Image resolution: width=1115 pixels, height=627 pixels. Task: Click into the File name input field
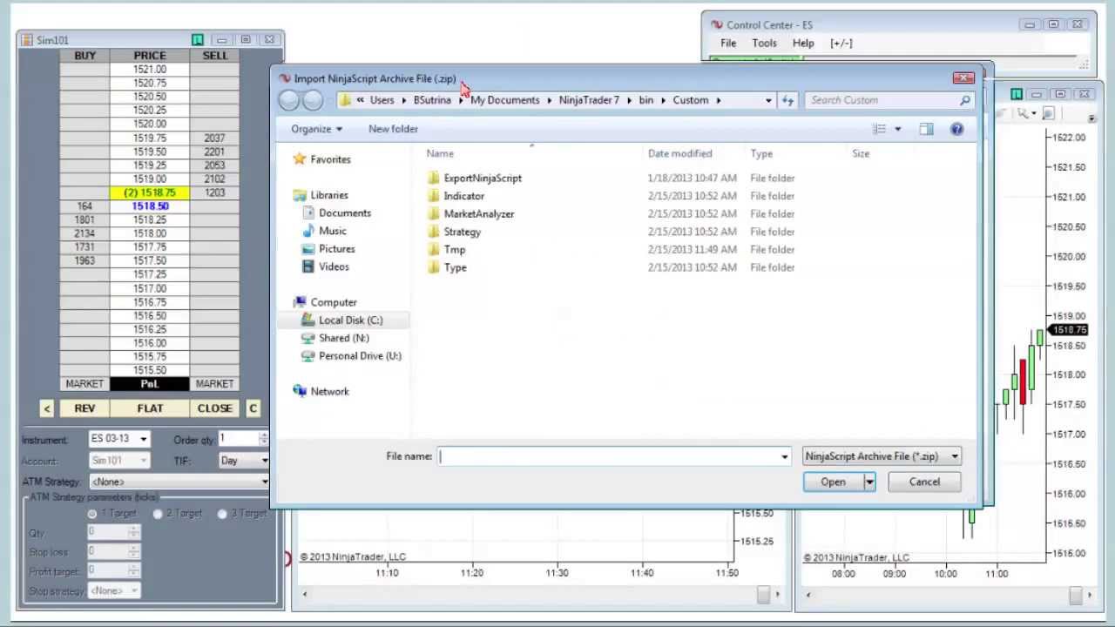(608, 456)
